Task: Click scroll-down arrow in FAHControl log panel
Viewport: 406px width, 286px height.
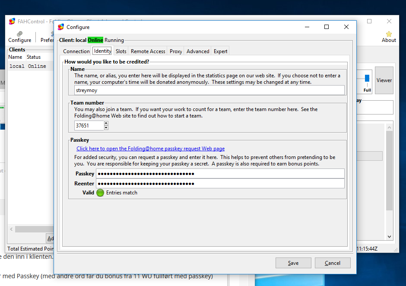Action: [x=389, y=236]
